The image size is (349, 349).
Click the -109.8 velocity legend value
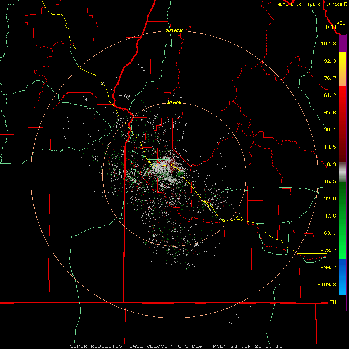pos(327,285)
